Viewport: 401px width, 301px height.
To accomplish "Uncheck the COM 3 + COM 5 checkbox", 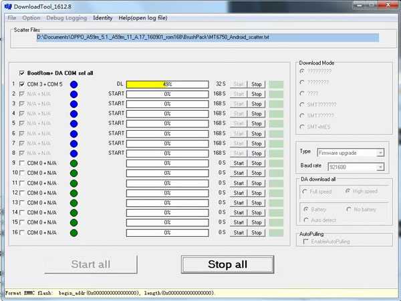I will [23, 85].
